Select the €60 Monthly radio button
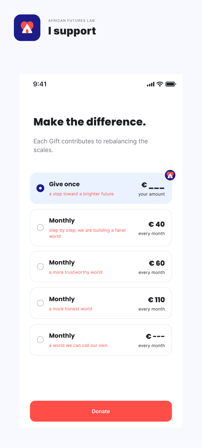Image resolution: width=202 pixels, height=448 pixels. pos(40,267)
